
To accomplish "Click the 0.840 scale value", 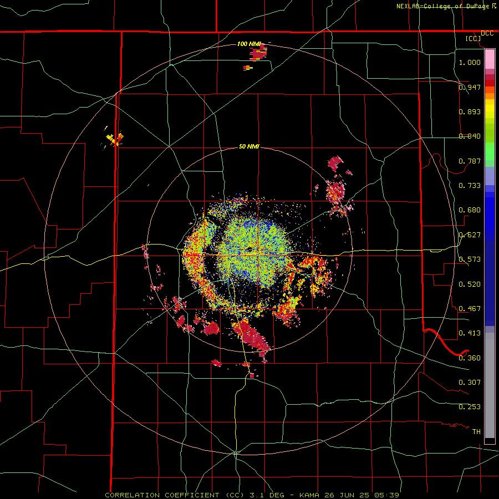I will point(470,136).
